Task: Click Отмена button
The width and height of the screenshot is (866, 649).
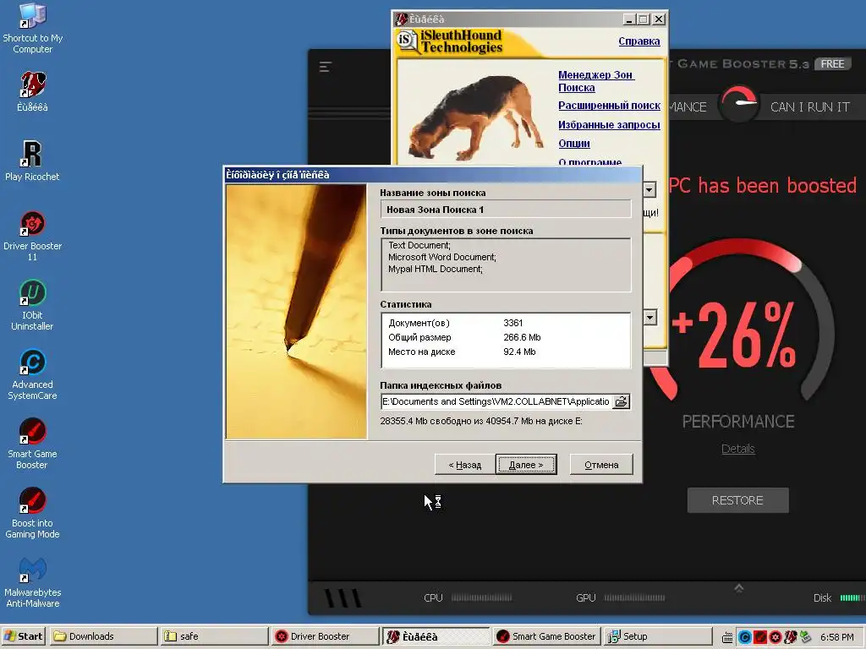Action: point(601,465)
